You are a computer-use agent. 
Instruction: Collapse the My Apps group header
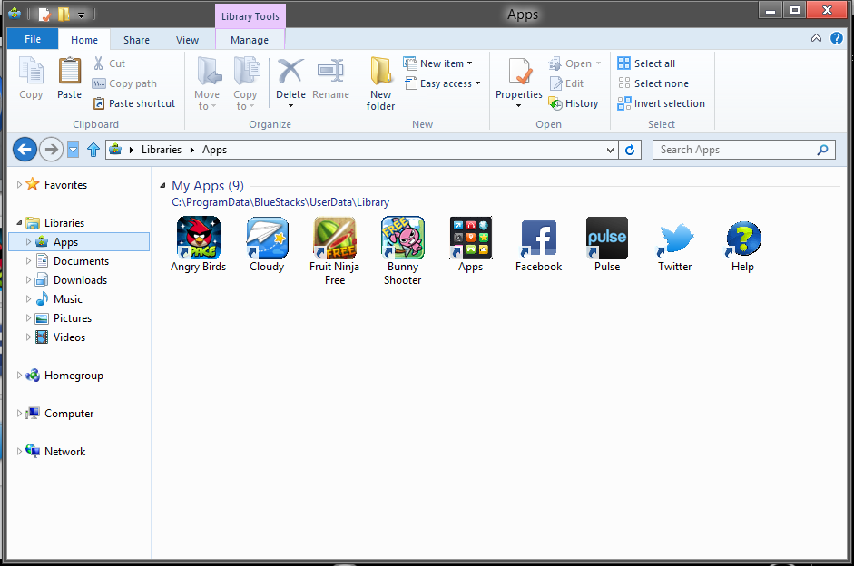[x=162, y=186]
